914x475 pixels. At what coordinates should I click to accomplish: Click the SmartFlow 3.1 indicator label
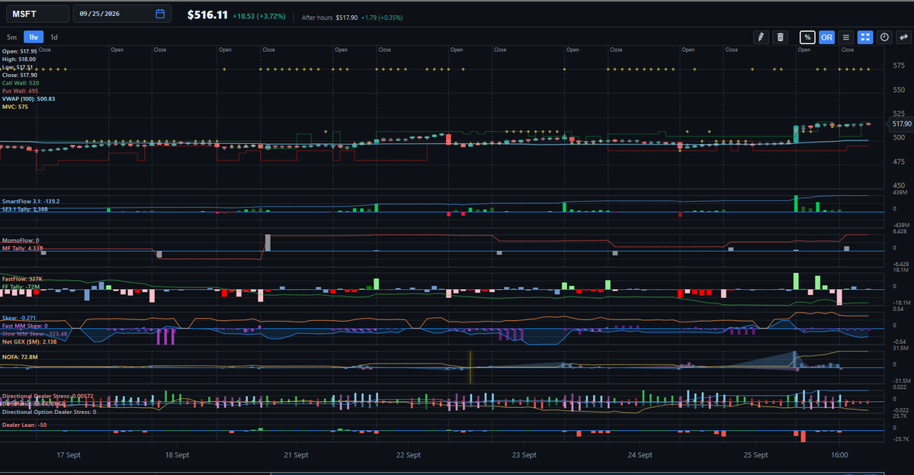[31, 201]
